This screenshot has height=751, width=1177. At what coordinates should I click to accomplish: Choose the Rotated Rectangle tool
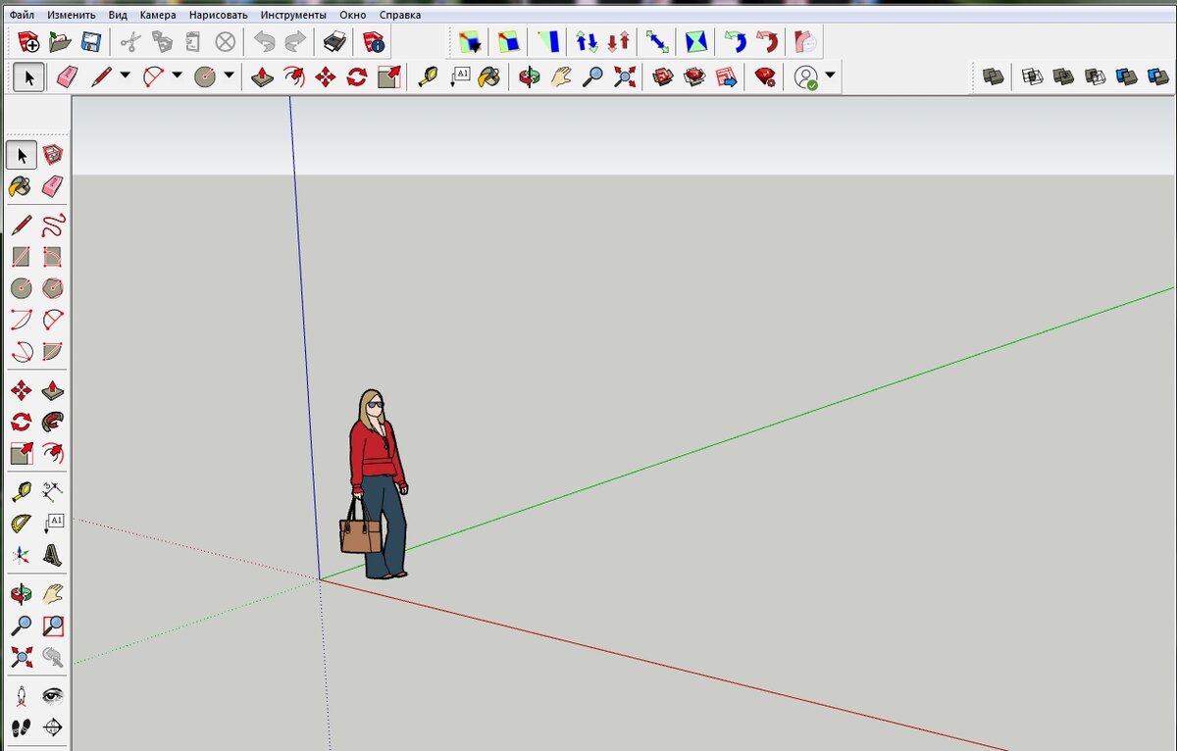(x=53, y=257)
